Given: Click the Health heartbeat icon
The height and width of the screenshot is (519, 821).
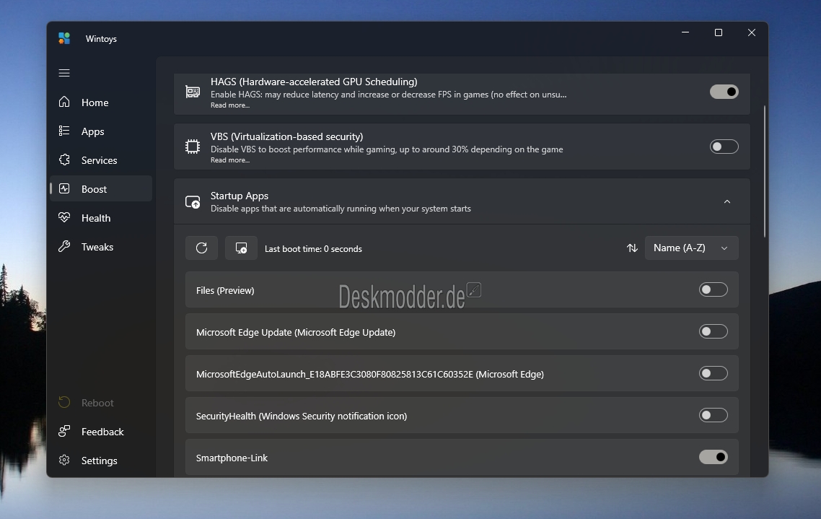Looking at the screenshot, I should click(64, 217).
